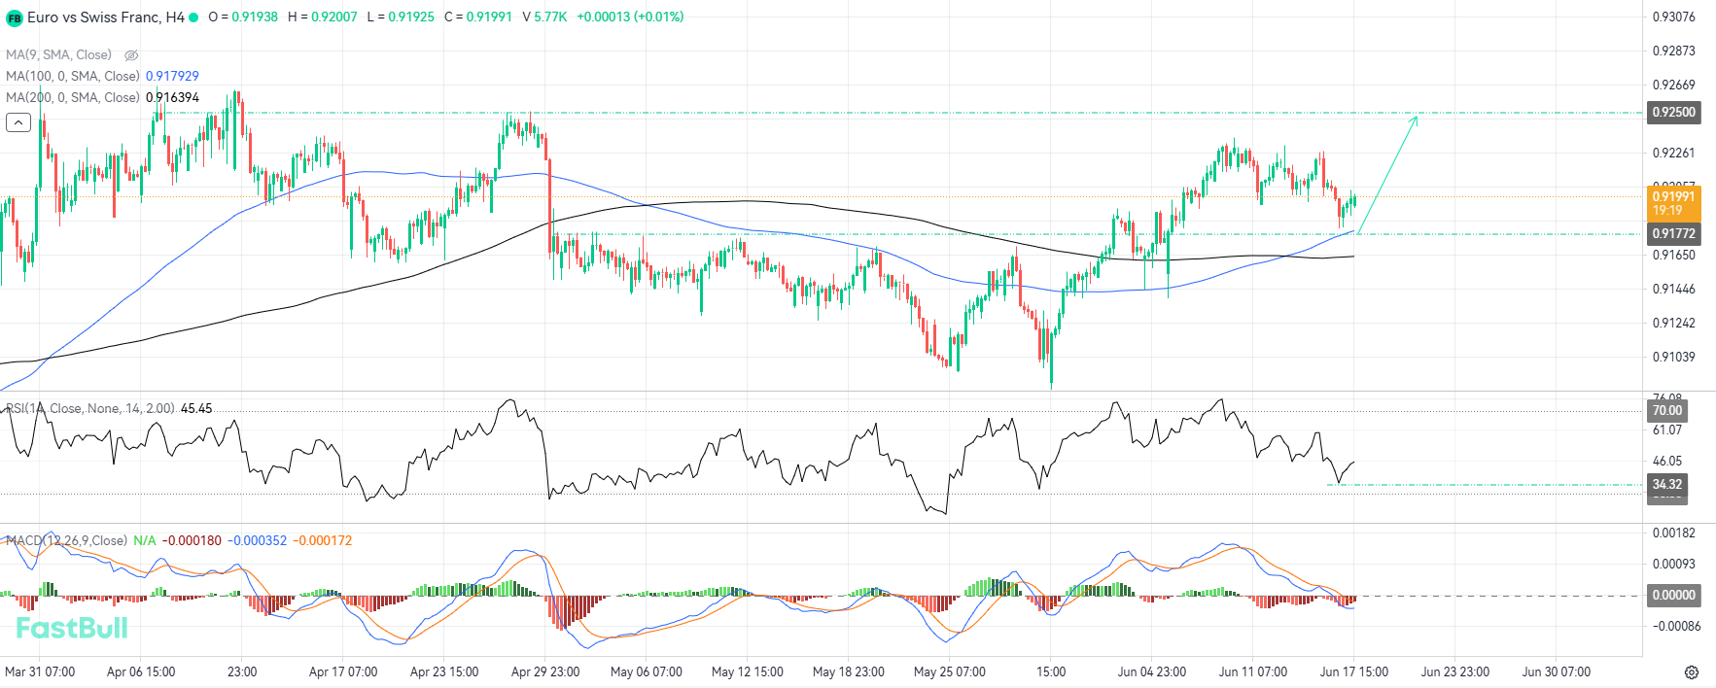Select the Euro vs Swiss Franc, H4 title
This screenshot has width=1716, height=688.
point(106,17)
